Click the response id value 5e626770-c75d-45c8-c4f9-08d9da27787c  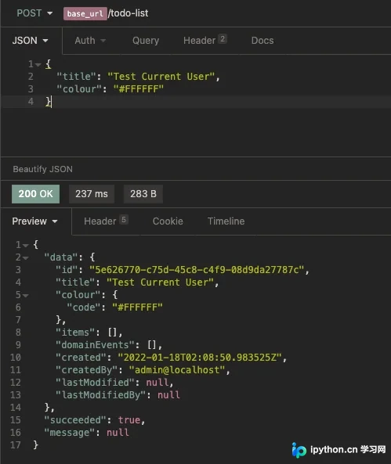pyautogui.click(x=197, y=270)
